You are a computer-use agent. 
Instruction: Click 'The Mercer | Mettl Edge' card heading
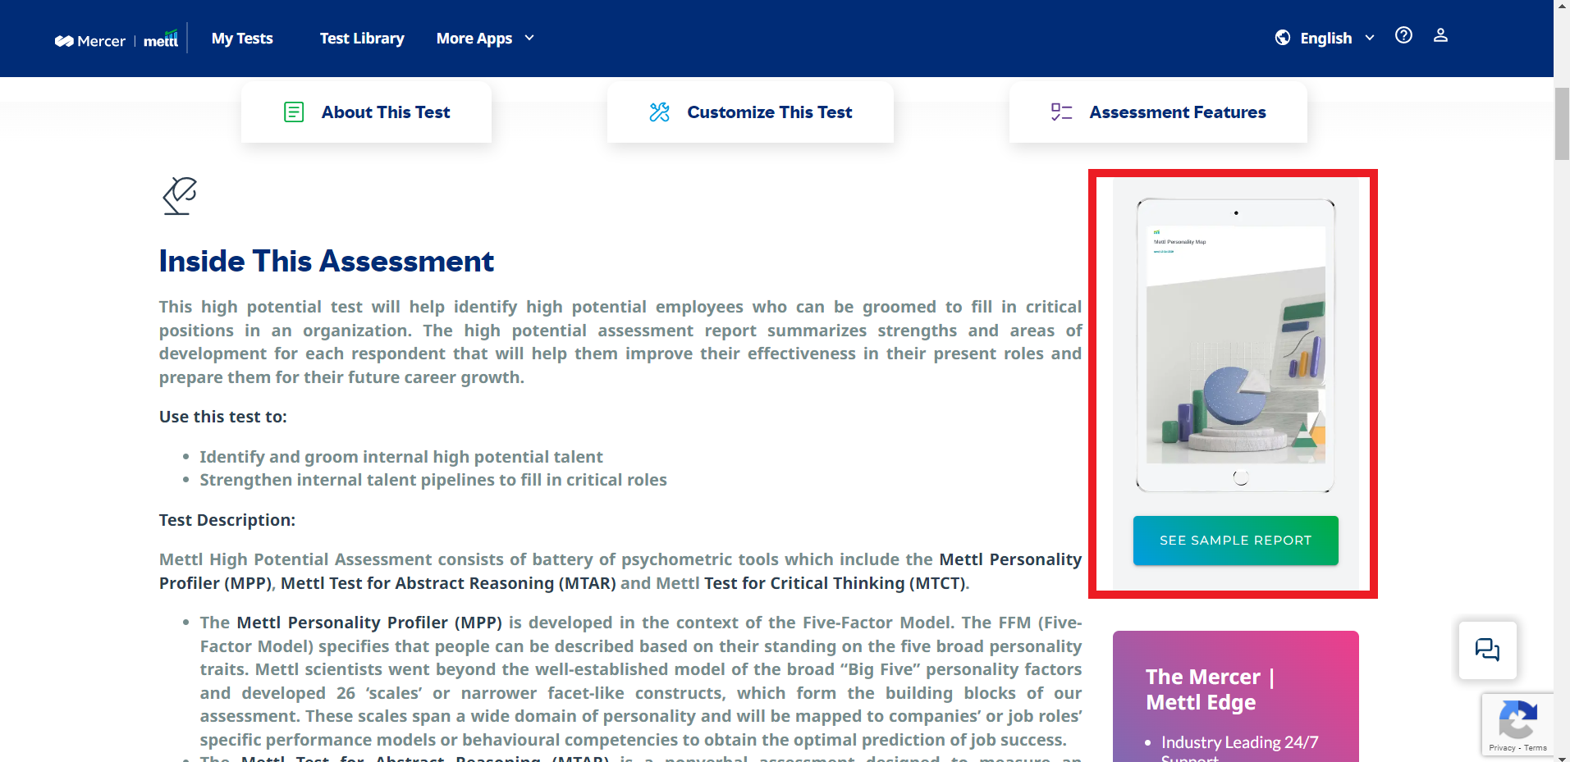[1211, 690]
